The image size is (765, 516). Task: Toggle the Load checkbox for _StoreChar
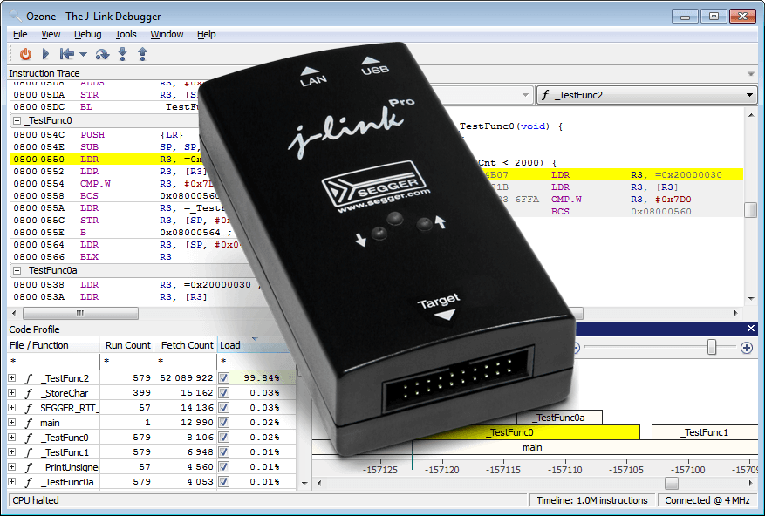tap(224, 393)
